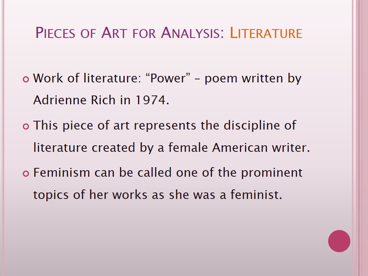This screenshot has height=276, width=368.
Task: Click the orange word "Literature" in the title
Action: (266, 33)
